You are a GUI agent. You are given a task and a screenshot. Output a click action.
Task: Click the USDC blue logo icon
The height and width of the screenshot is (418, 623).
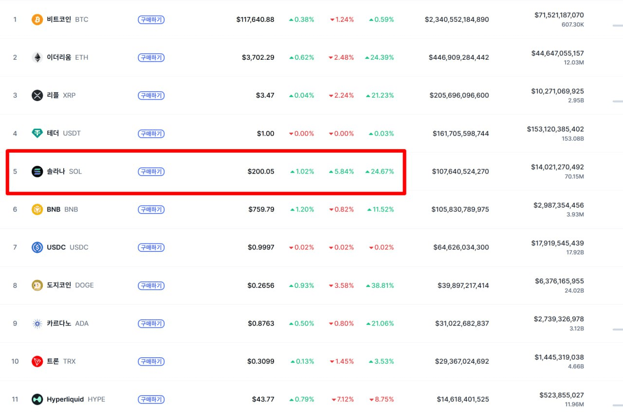coord(37,247)
